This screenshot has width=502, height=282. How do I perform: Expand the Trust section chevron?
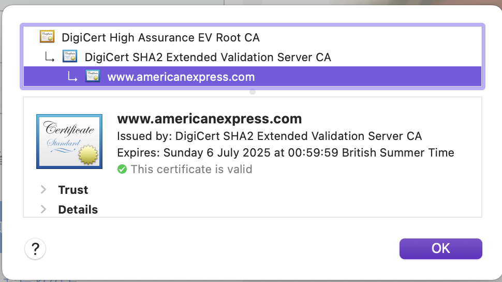tap(43, 190)
